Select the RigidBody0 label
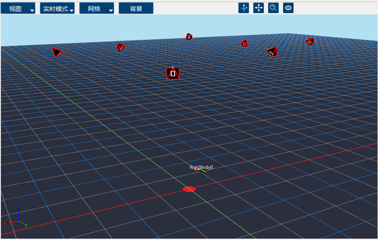This screenshot has height=240, width=378. click(x=201, y=167)
